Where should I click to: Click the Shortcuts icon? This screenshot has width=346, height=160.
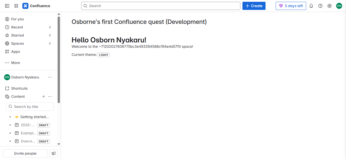point(7,88)
